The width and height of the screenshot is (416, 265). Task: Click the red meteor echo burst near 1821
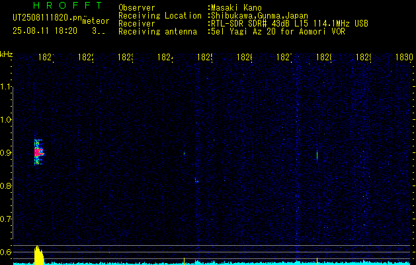pos(39,152)
